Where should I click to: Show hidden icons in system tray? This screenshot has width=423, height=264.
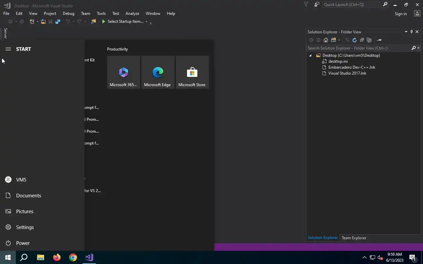(365, 257)
